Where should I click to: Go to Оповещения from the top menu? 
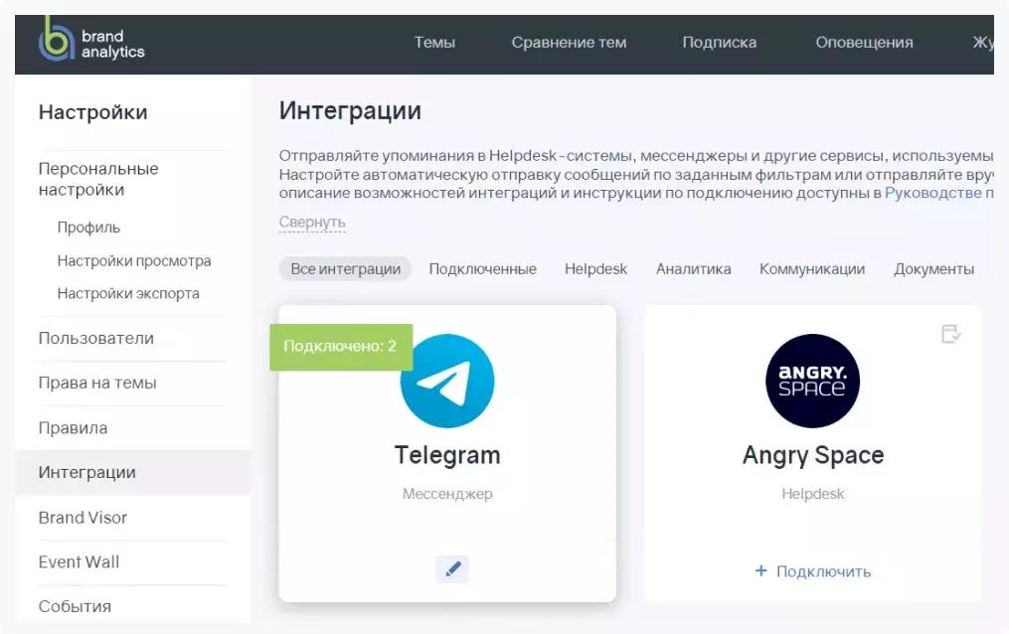coord(863,43)
